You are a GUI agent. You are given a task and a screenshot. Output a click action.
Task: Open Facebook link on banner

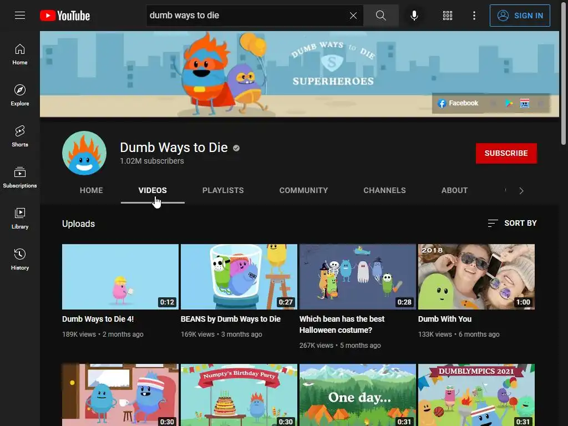pos(458,103)
